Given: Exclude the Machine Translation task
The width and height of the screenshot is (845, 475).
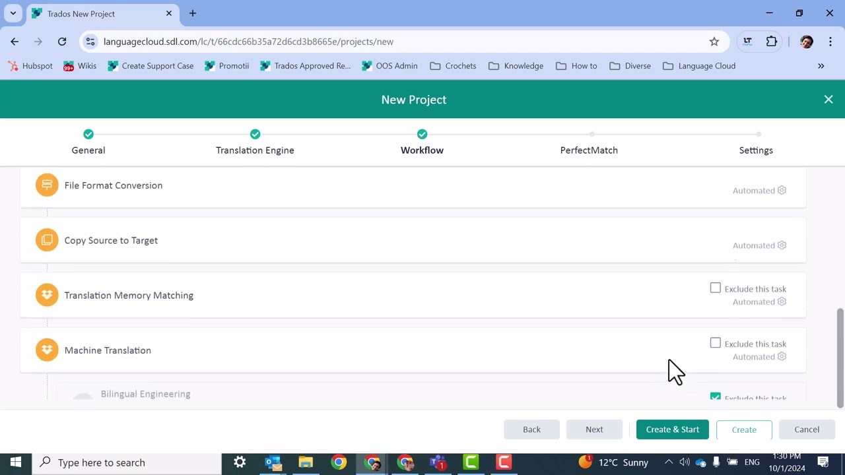Looking at the screenshot, I should pyautogui.click(x=716, y=342).
